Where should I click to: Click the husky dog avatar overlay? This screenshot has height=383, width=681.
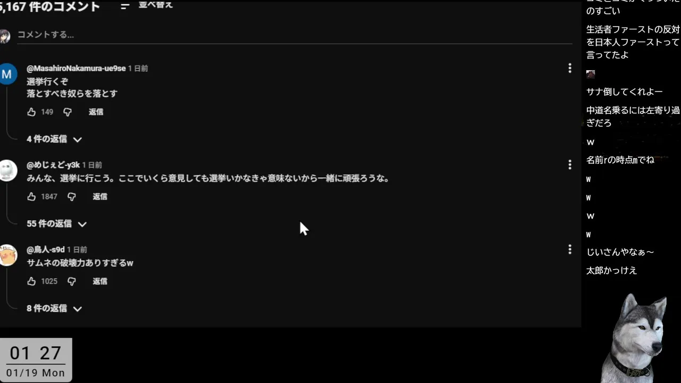[634, 337]
